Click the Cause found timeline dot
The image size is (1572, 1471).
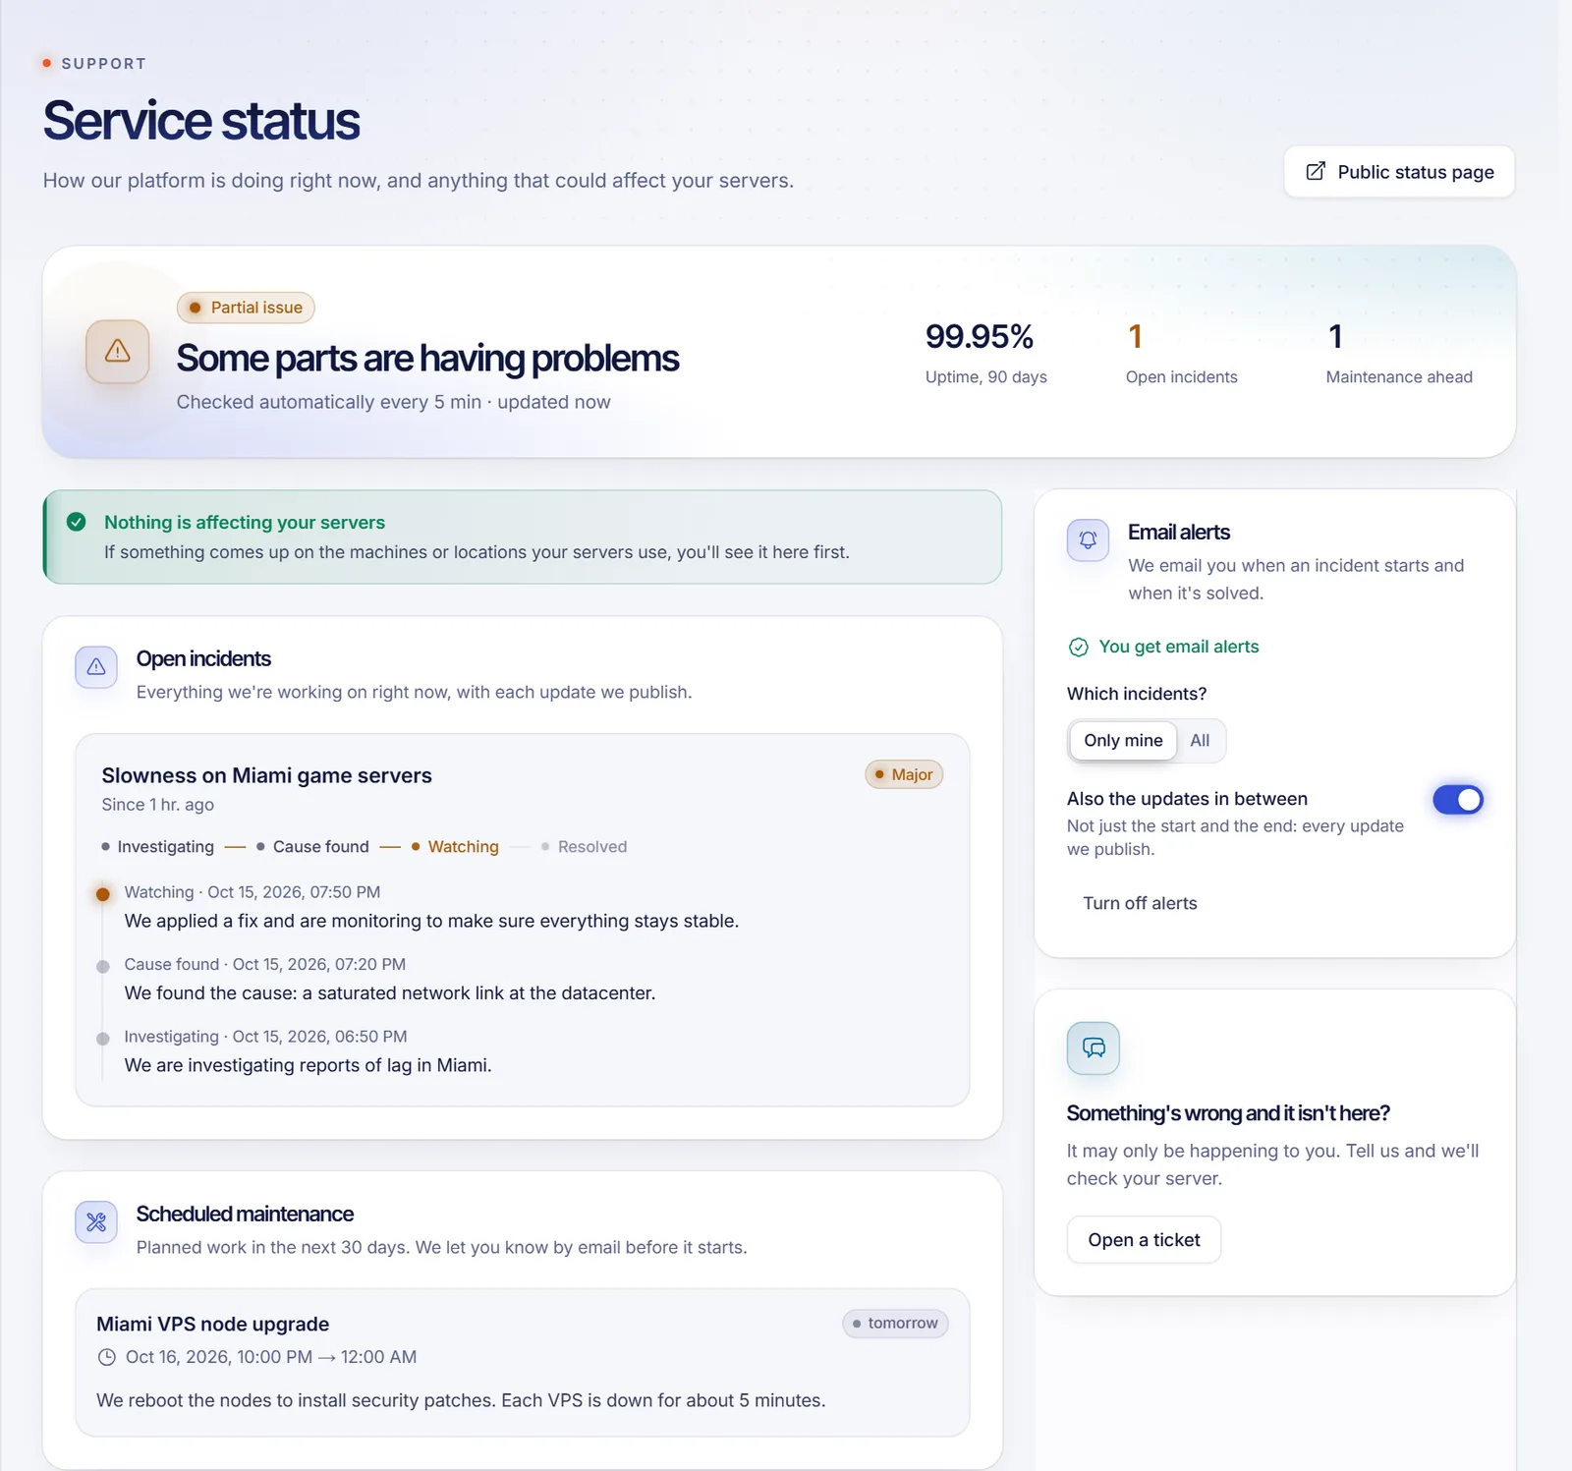pos(102,967)
